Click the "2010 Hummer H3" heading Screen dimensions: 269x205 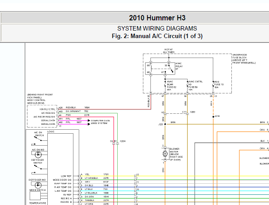[157, 18]
